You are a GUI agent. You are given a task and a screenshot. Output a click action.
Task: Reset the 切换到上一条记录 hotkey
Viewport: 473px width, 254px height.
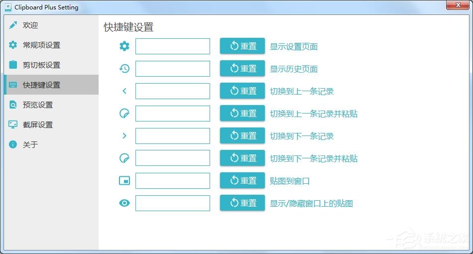tap(242, 91)
